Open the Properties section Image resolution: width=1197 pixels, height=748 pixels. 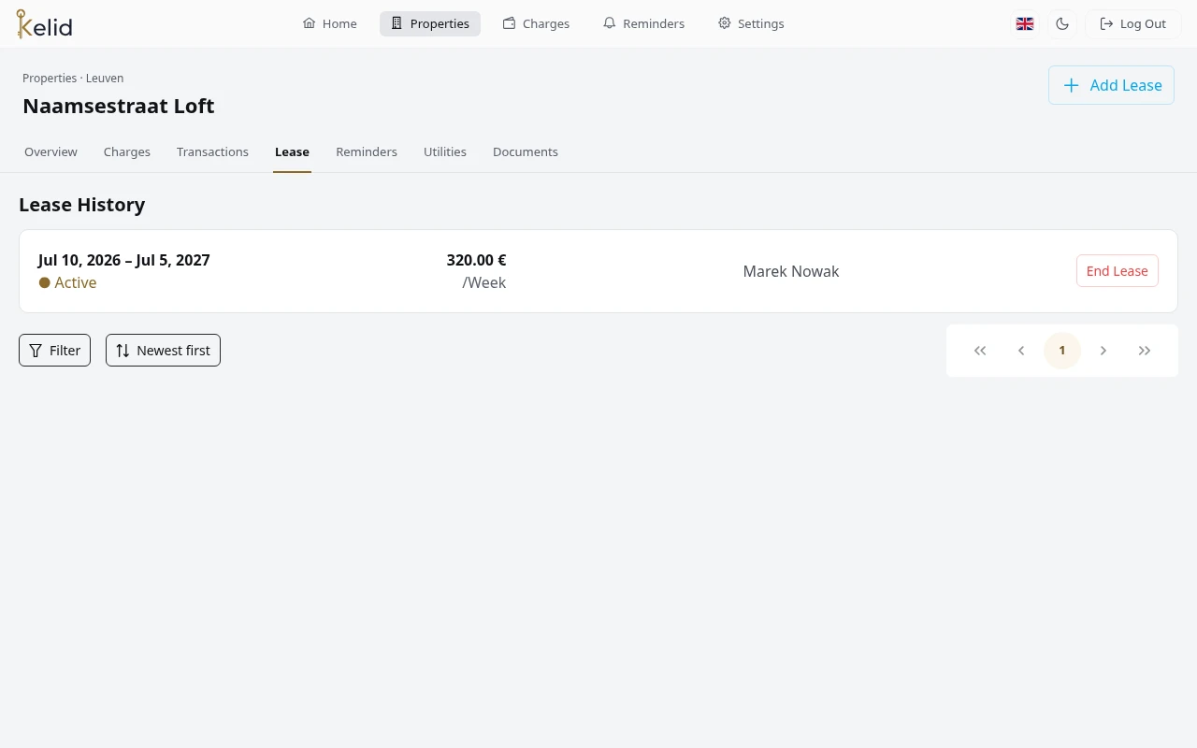click(x=430, y=23)
